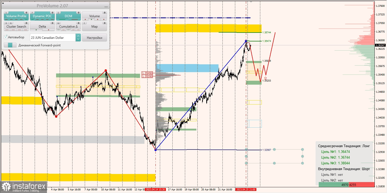Collapse ProVolume panel with the black triangle
This screenshot has height=193, width=387.
click(x=3, y=3)
